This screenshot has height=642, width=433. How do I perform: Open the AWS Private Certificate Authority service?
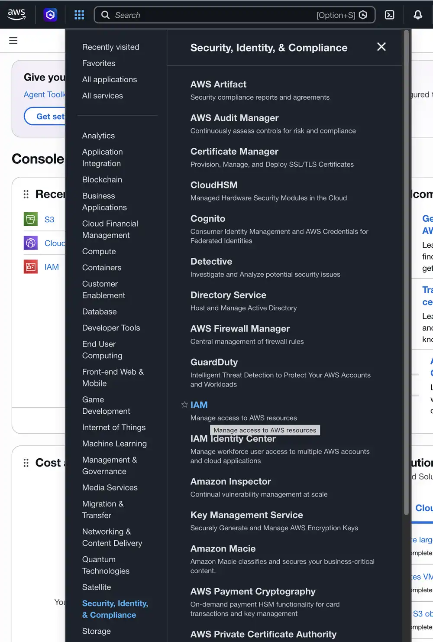click(263, 634)
